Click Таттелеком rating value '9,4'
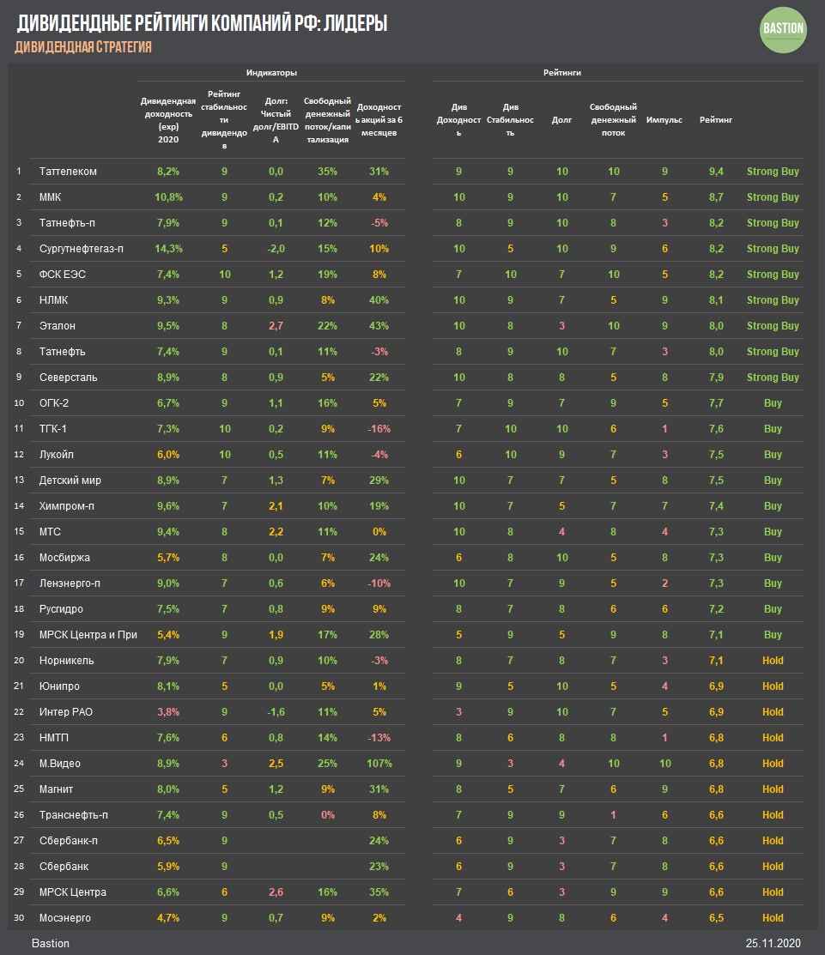Viewport: 825px width, 955px height. pos(716,172)
